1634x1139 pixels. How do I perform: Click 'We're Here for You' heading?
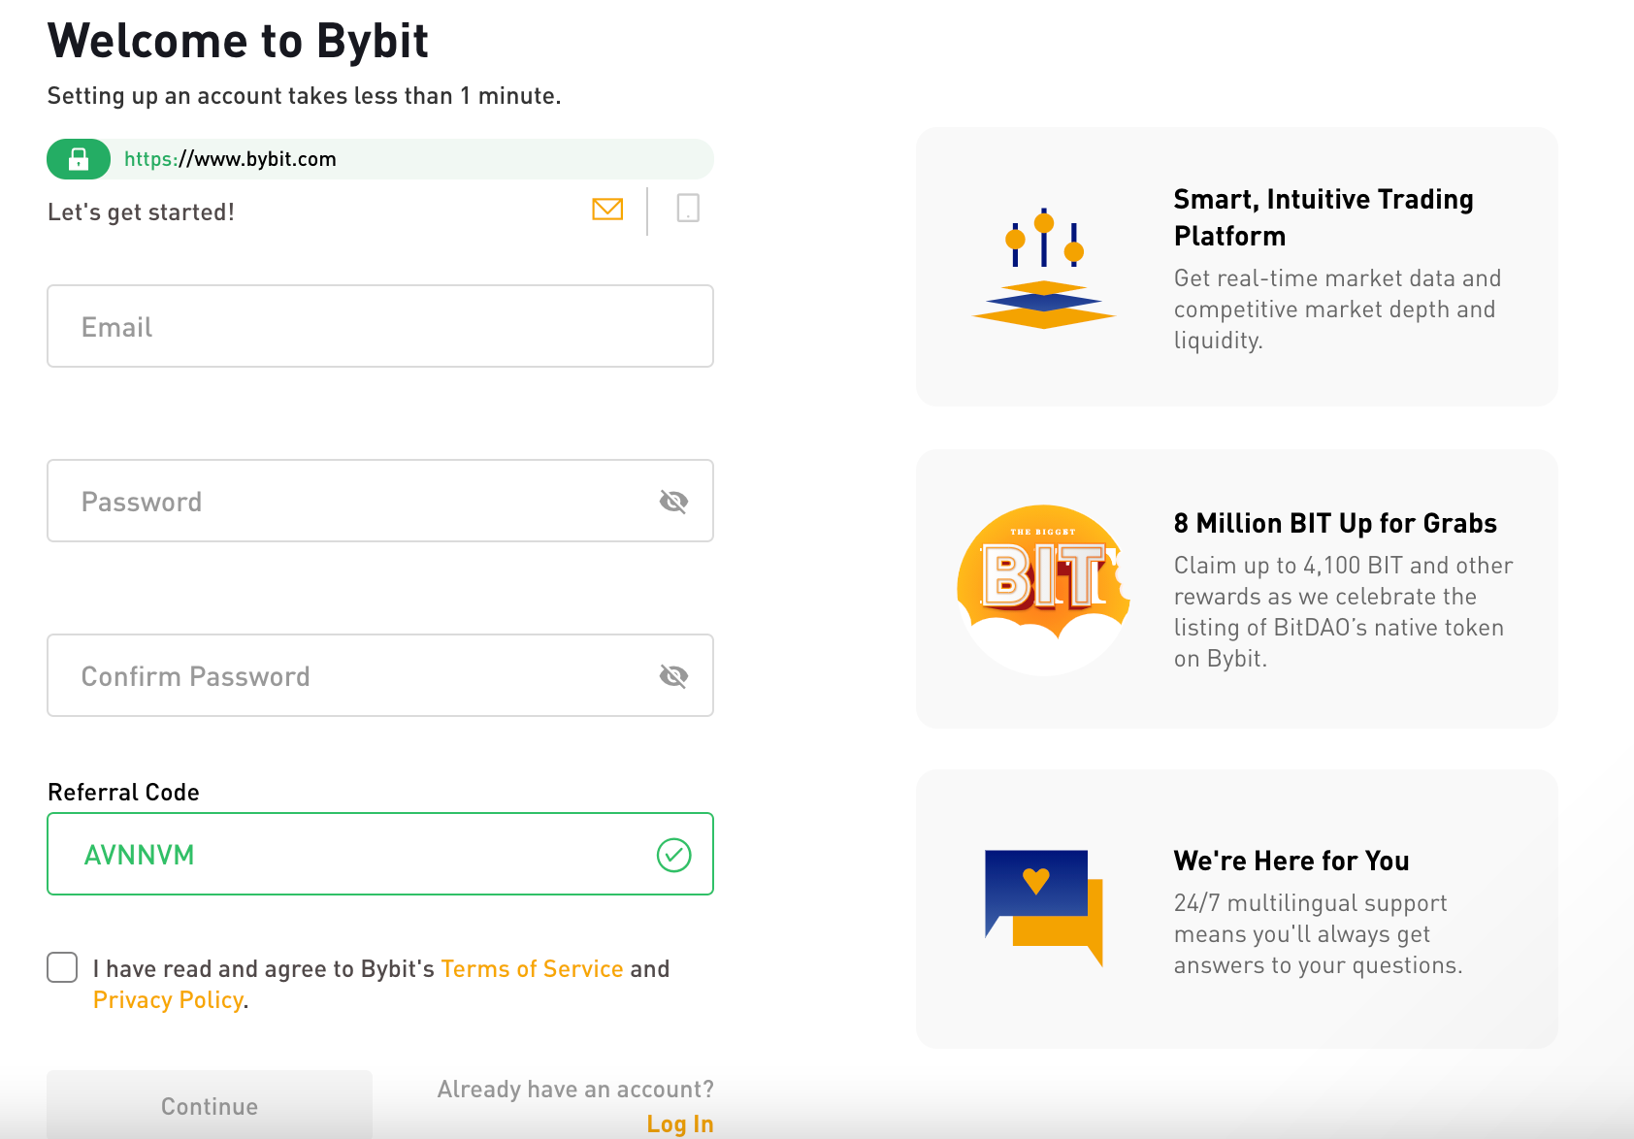[x=1291, y=861]
